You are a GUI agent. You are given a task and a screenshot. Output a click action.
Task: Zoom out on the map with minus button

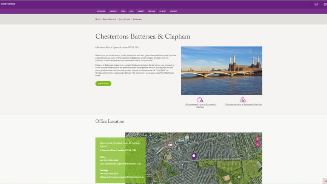coord(258,144)
